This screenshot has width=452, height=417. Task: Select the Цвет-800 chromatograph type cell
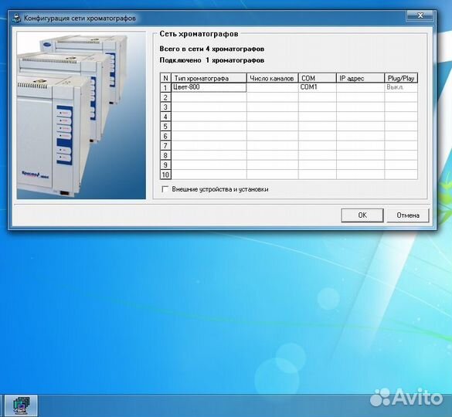(x=209, y=87)
